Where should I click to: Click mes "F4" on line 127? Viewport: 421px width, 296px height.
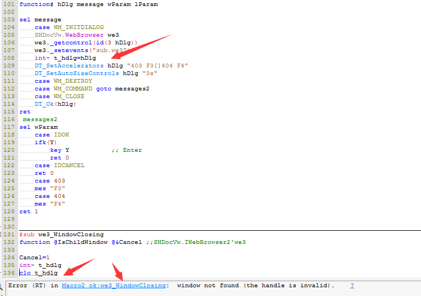tap(50, 204)
